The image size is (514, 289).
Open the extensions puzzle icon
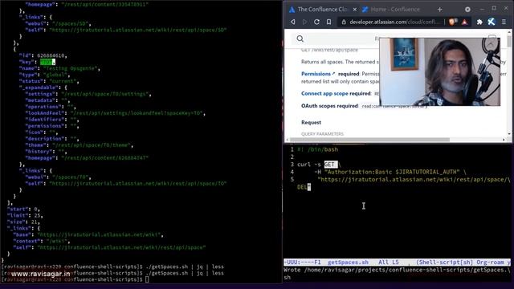[x=479, y=22]
